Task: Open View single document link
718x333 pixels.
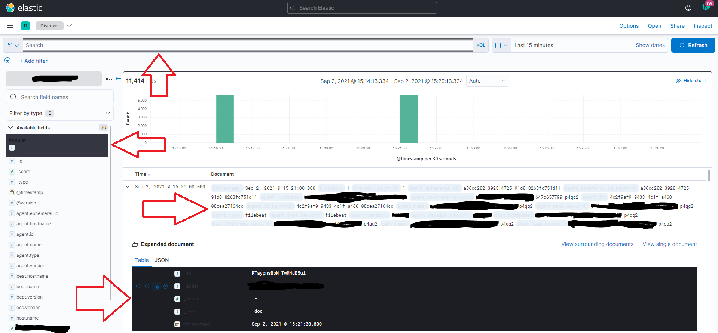Action: (670, 244)
